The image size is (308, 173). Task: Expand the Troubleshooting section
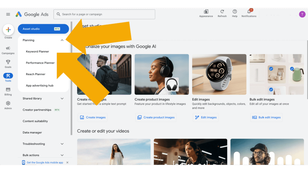click(x=62, y=144)
